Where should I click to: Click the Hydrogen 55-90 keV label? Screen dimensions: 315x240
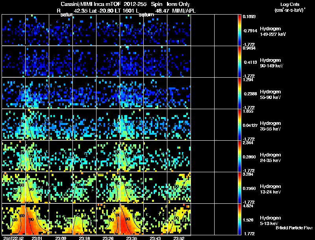pyautogui.click(x=271, y=95)
